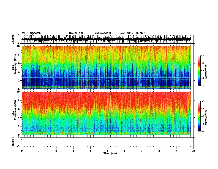Screen dimensions: 218x169
Task: Click the flat ch.3(V) trace line
Action: (106, 142)
